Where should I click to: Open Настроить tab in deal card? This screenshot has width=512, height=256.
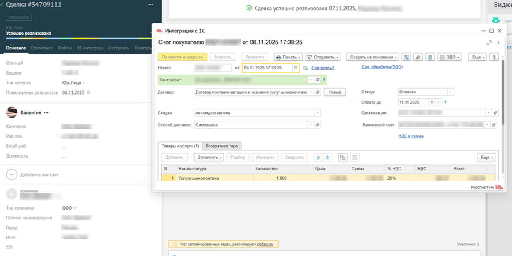pyautogui.click(x=119, y=48)
